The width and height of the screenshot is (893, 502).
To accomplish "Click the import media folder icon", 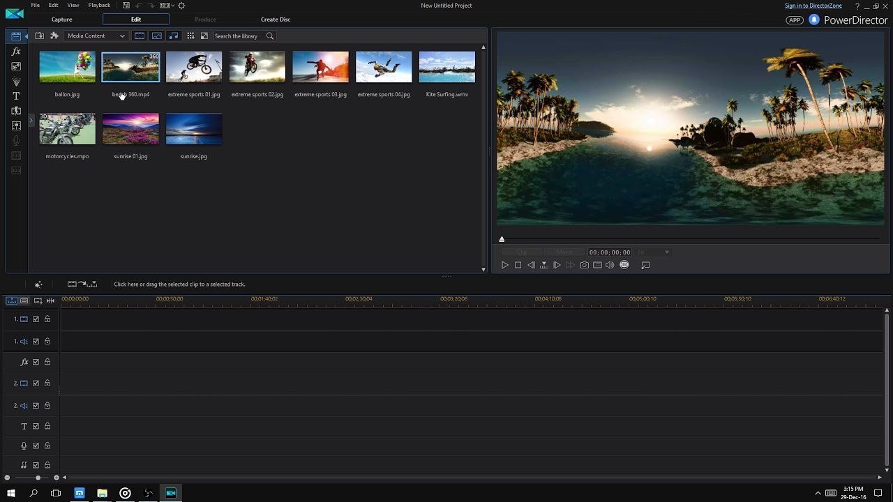I will point(40,36).
